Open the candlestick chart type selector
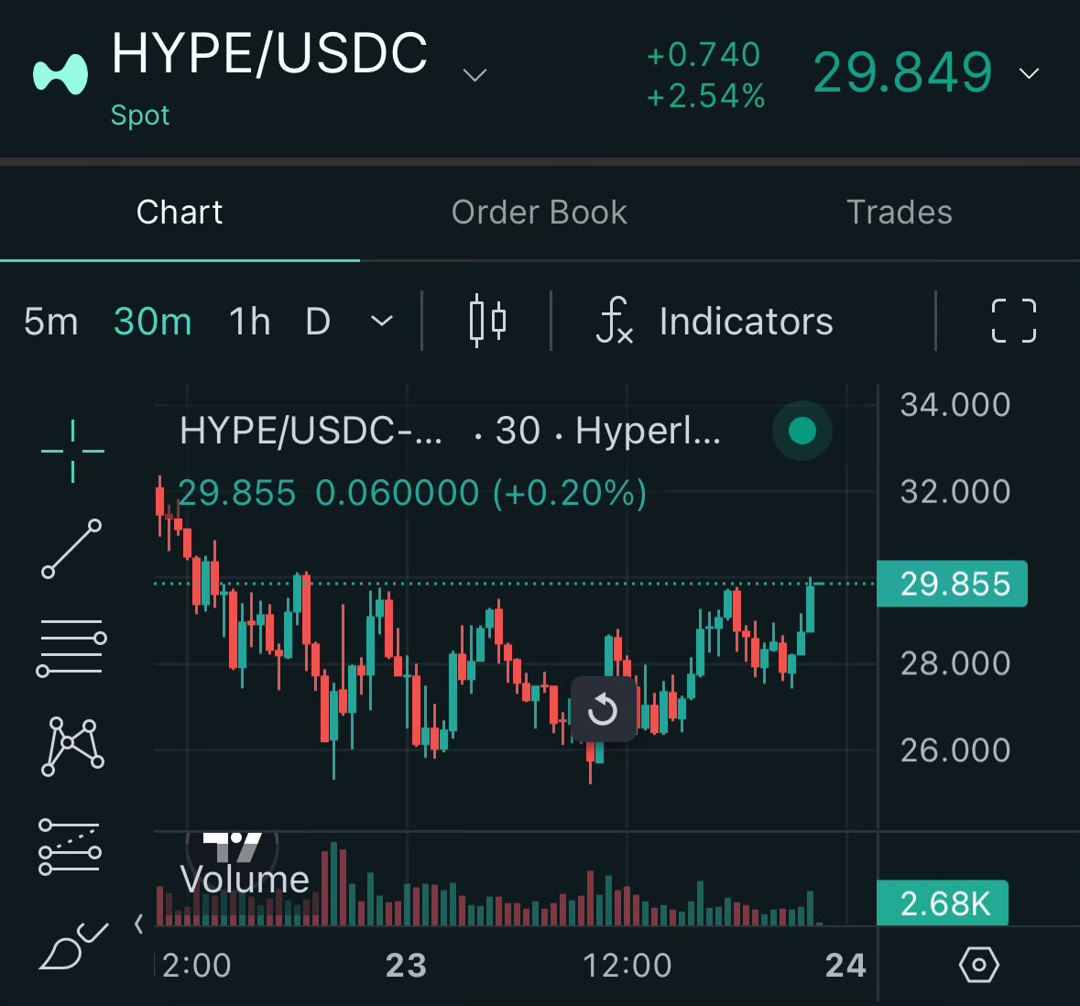1080x1006 pixels. (x=487, y=321)
